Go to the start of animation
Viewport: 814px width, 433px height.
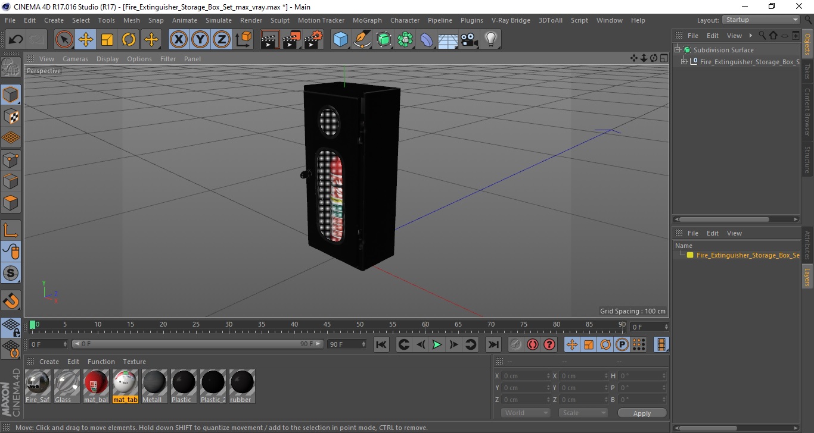pos(381,344)
